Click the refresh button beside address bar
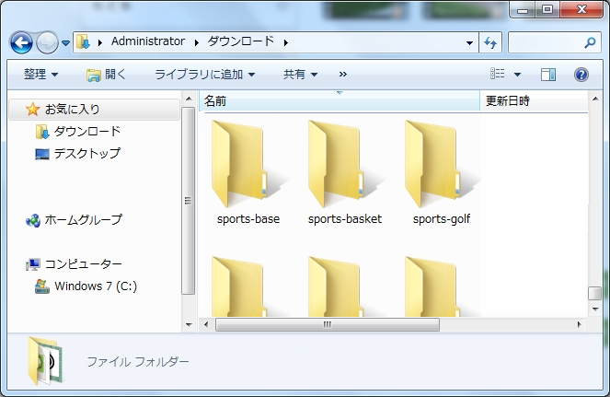Image resolution: width=610 pixels, height=397 pixels. click(x=490, y=42)
